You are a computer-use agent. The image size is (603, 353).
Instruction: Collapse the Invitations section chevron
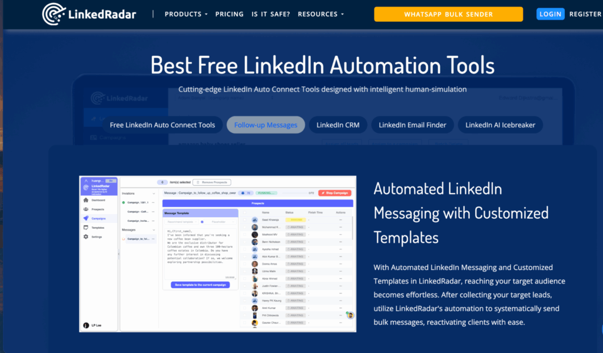154,193
